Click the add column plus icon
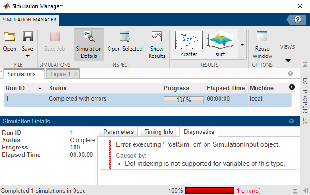This screenshot has height=195, width=310. pyautogui.click(x=292, y=87)
